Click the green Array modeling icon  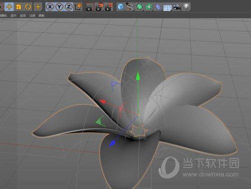click(148, 7)
